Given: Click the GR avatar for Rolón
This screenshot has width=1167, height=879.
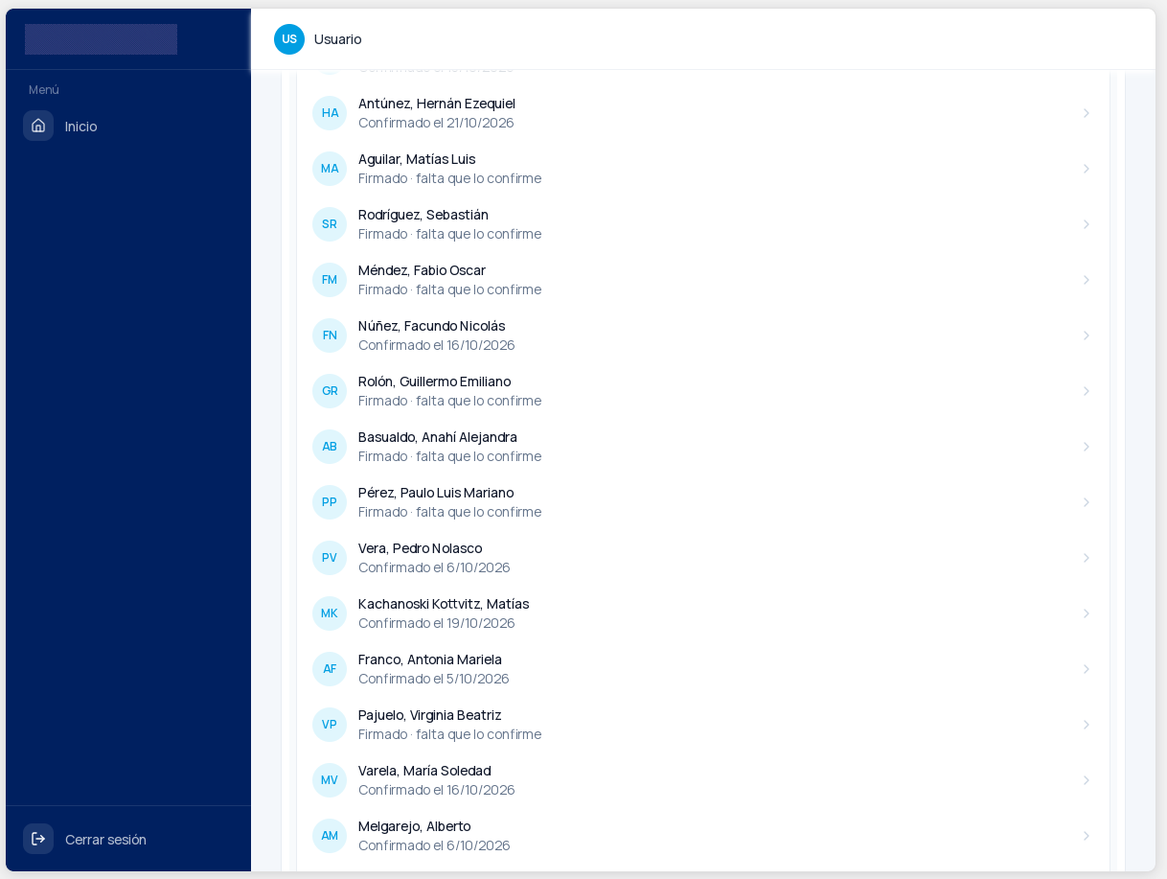Looking at the screenshot, I should pyautogui.click(x=330, y=391).
